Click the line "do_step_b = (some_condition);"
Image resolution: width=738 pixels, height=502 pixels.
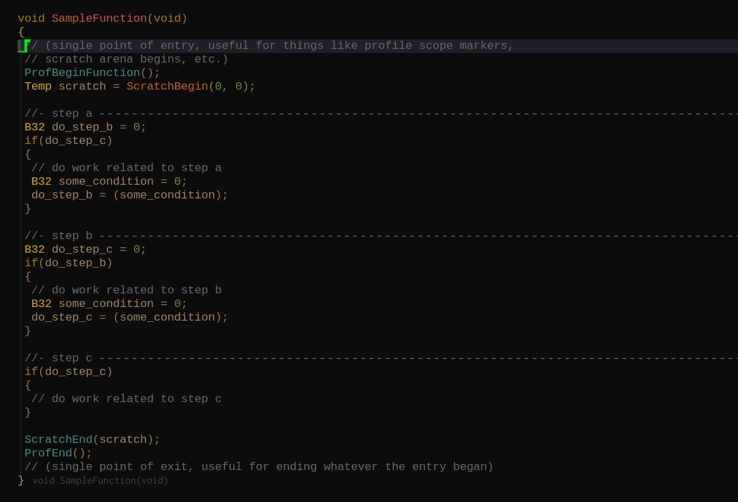[x=129, y=195]
